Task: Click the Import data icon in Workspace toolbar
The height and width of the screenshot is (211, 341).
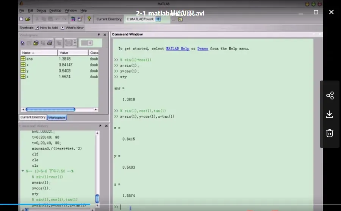Action: coord(36,43)
